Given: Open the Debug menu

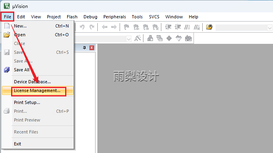Looking at the screenshot, I should [x=90, y=17].
